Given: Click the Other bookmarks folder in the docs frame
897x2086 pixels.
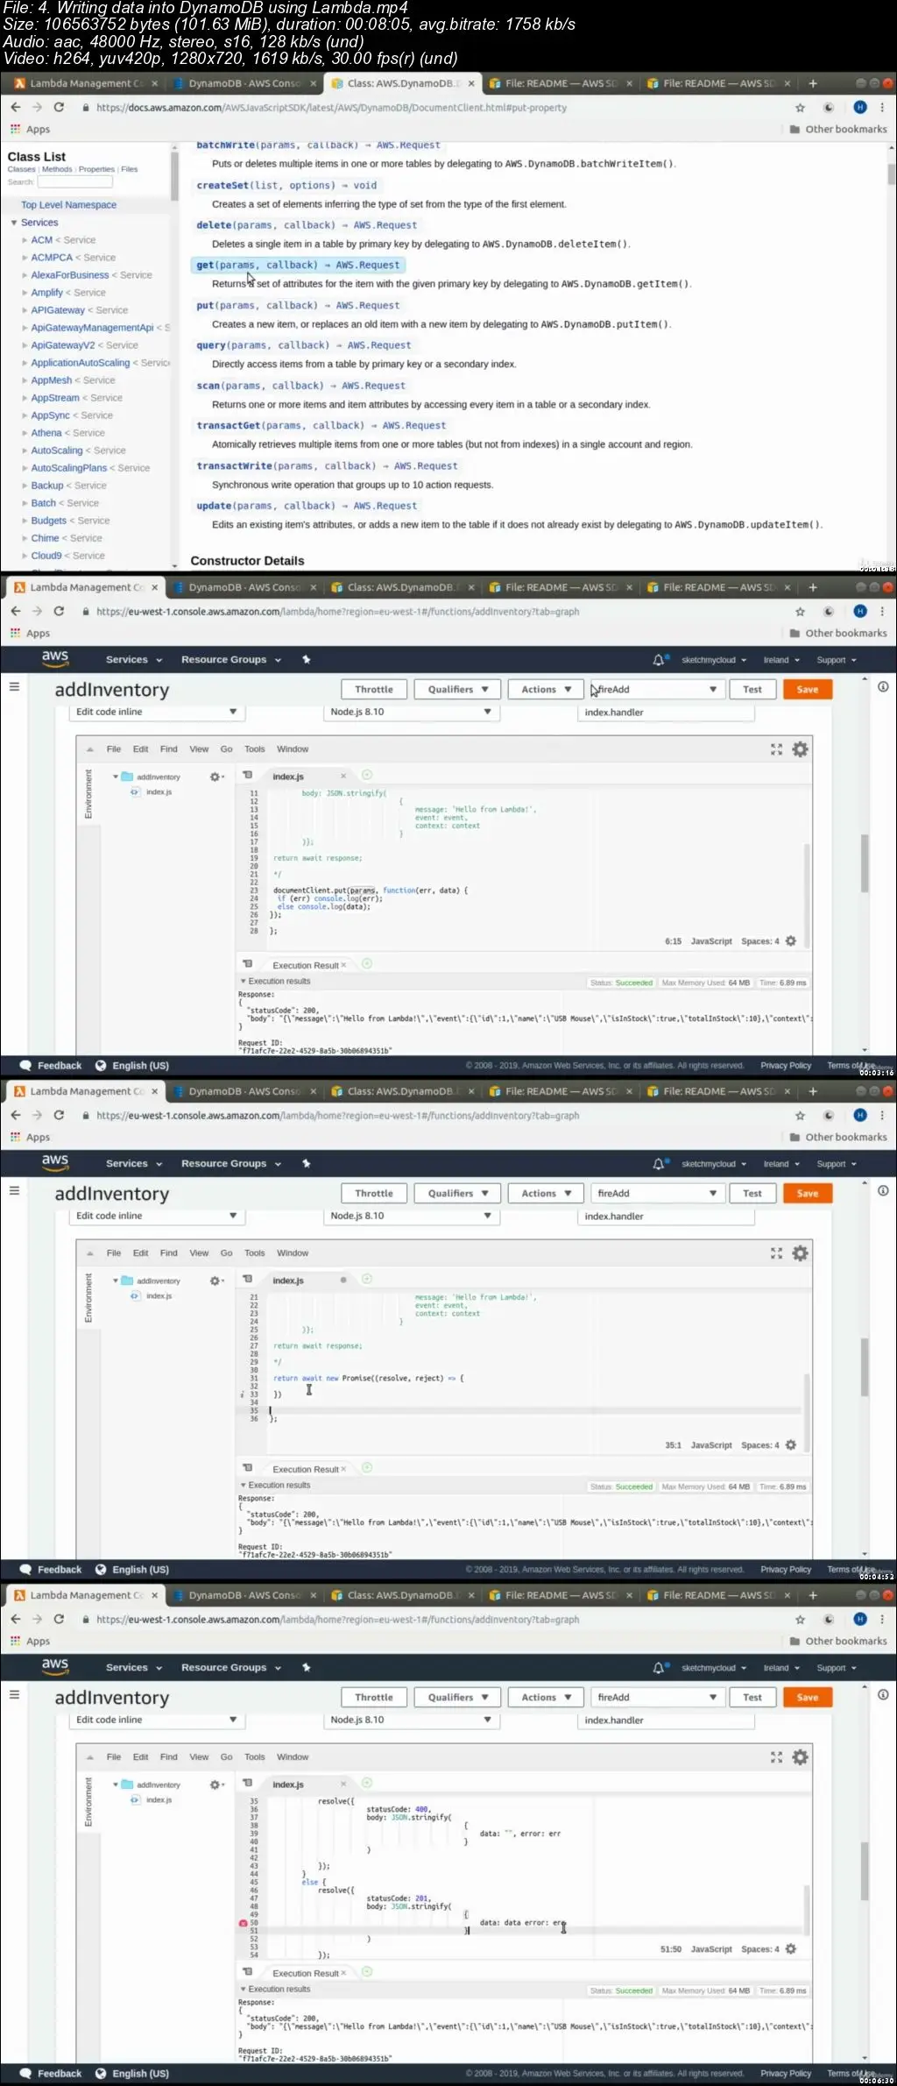Looking at the screenshot, I should [838, 129].
